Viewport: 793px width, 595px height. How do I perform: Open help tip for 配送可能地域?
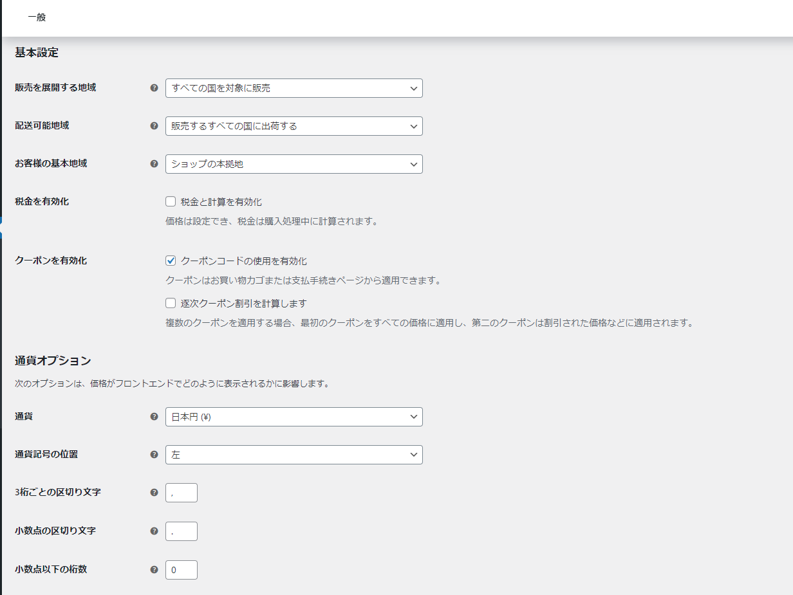(x=154, y=126)
